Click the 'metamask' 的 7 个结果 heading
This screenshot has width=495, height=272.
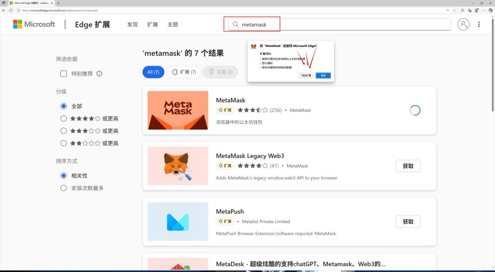pyautogui.click(x=183, y=53)
